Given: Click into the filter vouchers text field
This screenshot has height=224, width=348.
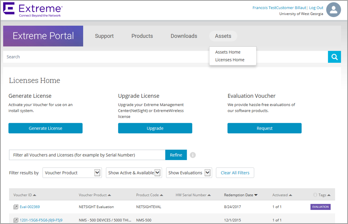Looking at the screenshot, I should coord(87,155).
